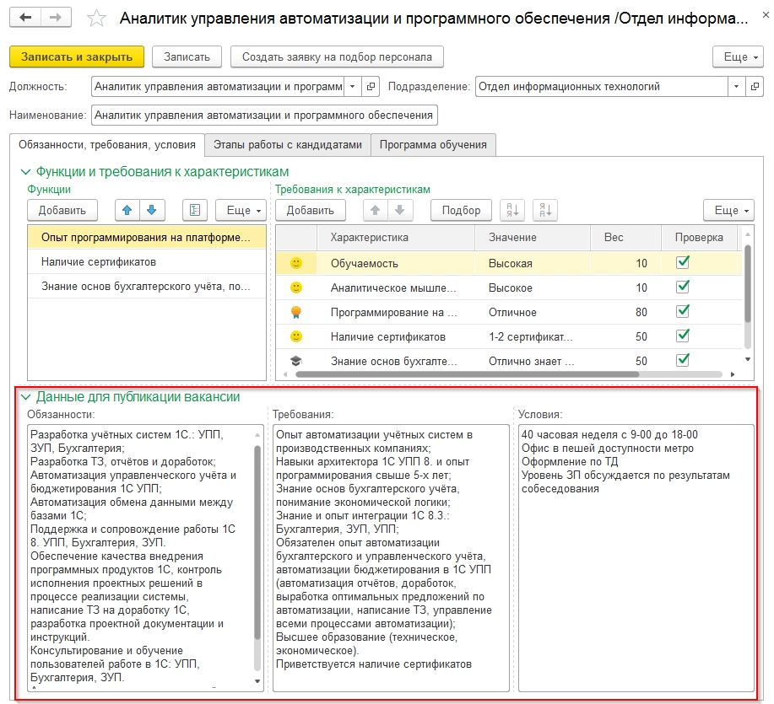Open the Еще menu in Требования toolbar
This screenshot has height=704, width=774.
point(729,211)
